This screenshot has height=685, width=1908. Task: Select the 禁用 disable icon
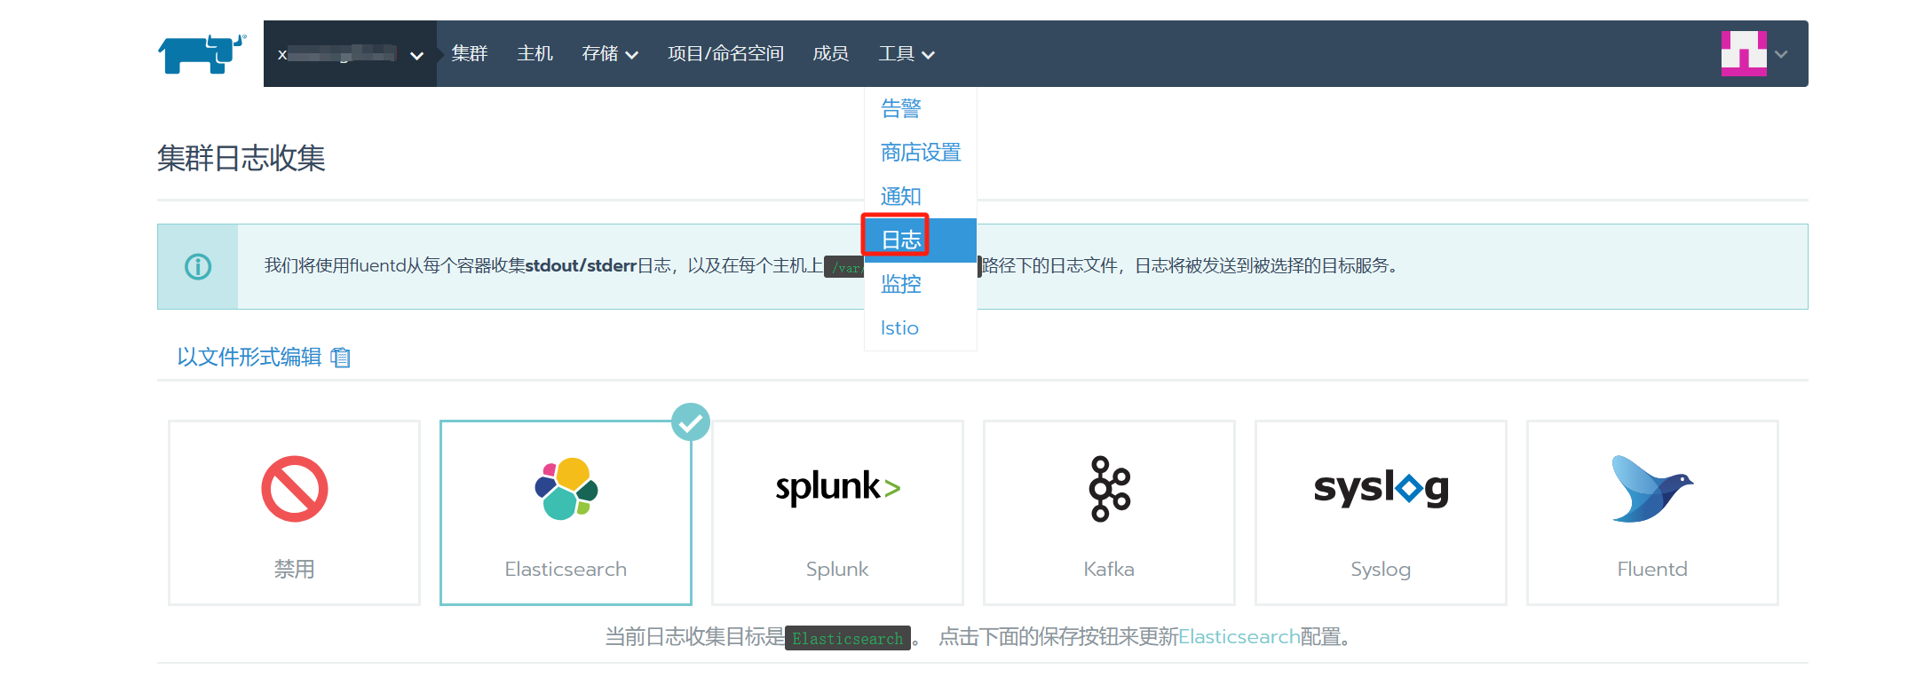(x=295, y=489)
